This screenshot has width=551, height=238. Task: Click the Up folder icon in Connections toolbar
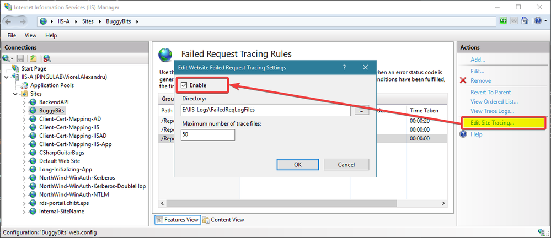tap(33, 58)
